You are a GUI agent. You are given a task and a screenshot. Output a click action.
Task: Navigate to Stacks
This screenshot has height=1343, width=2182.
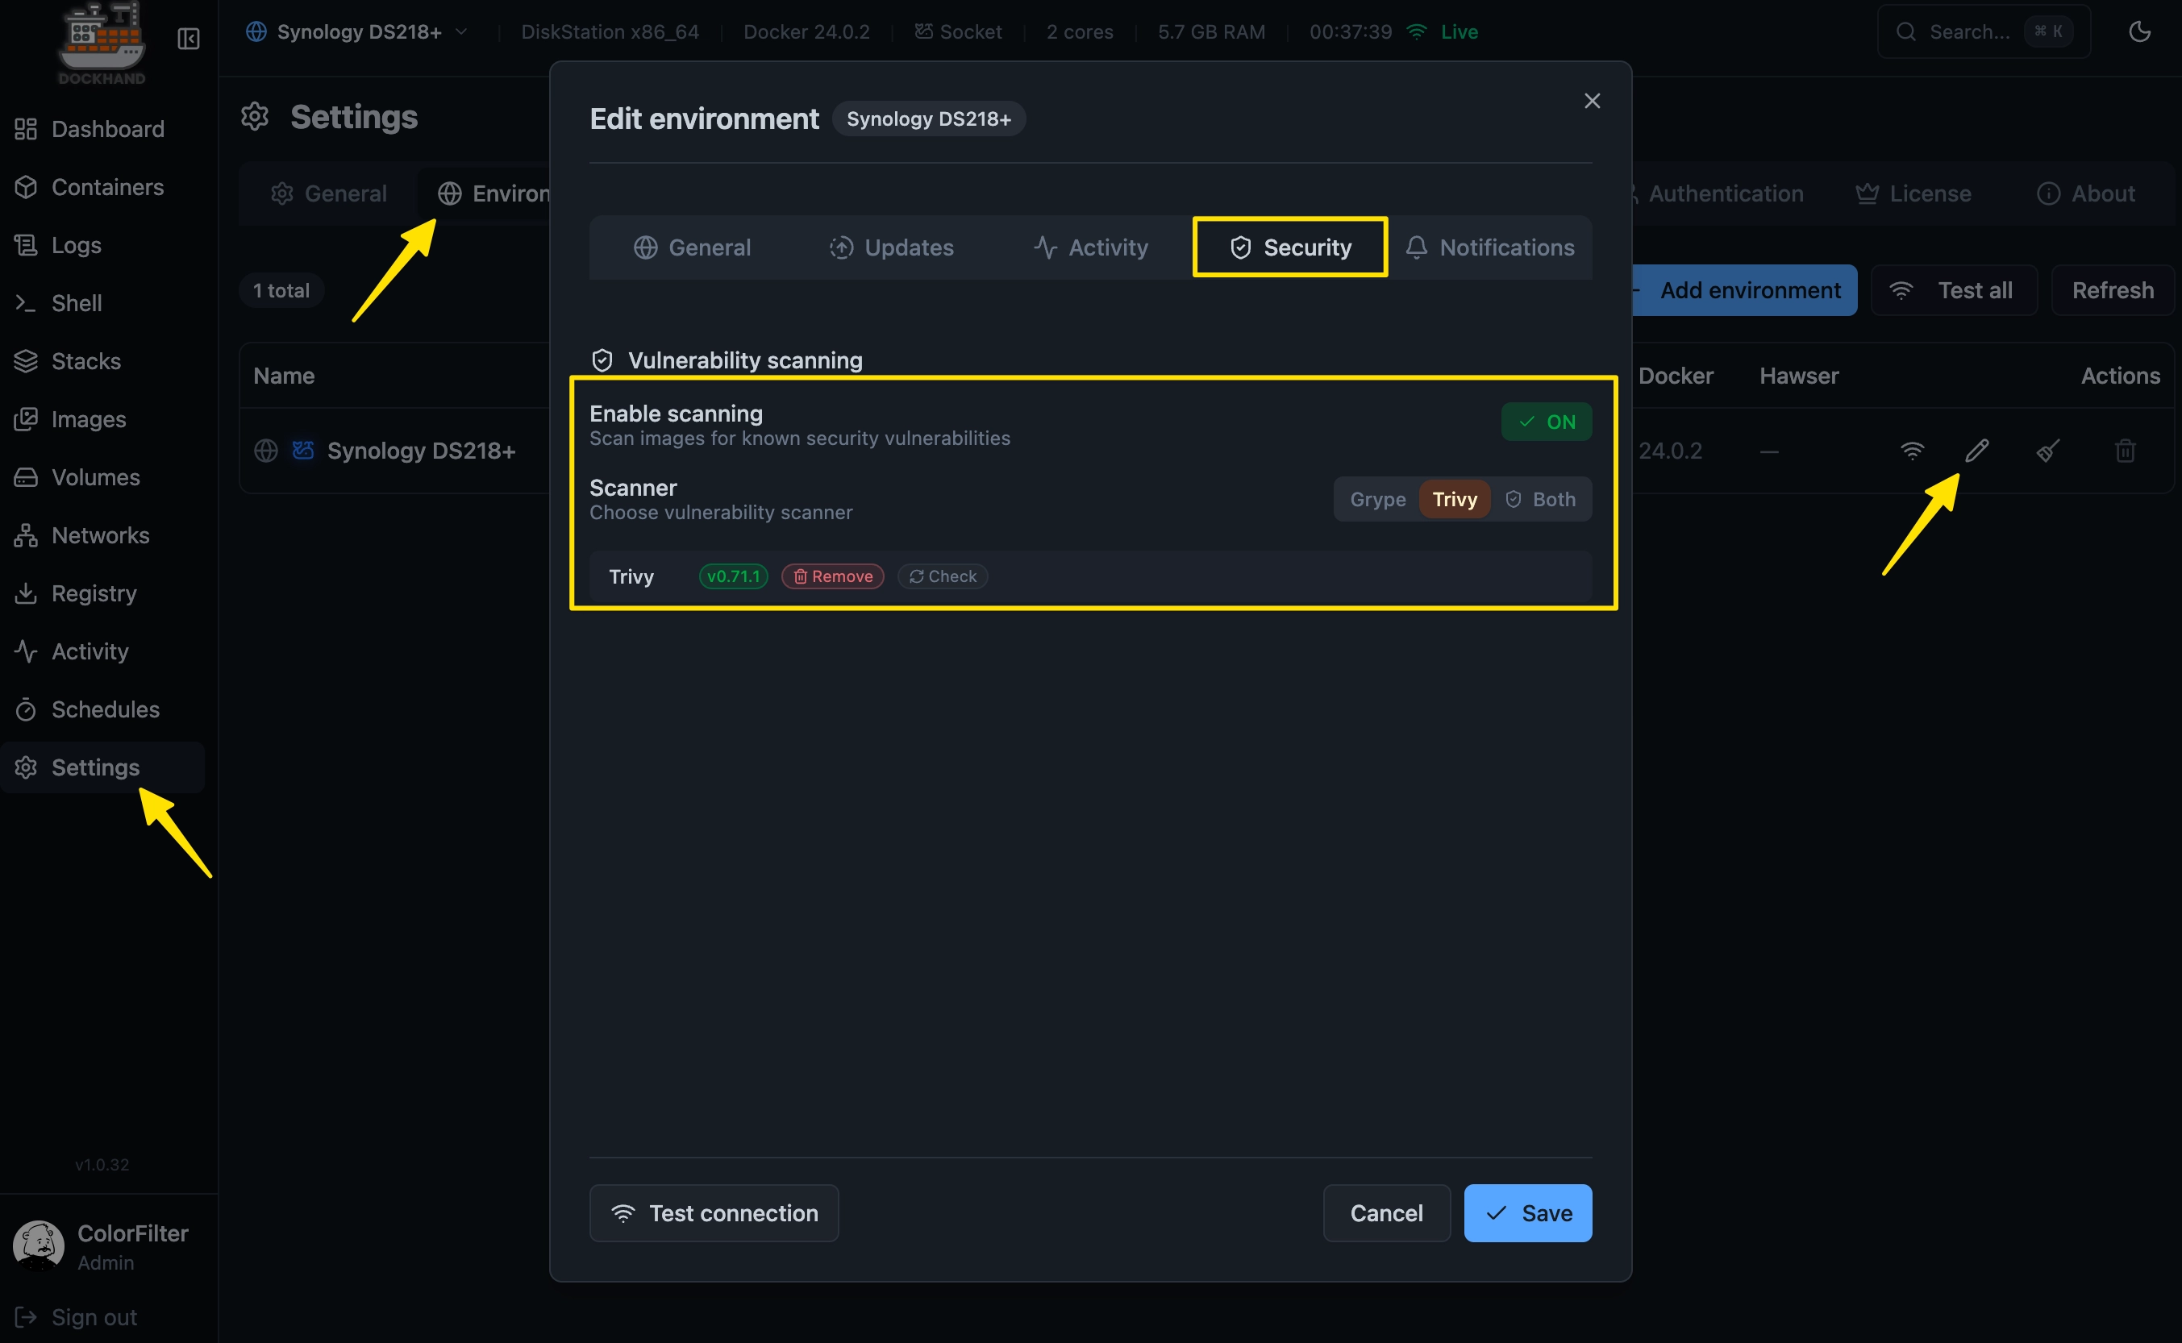(x=102, y=361)
